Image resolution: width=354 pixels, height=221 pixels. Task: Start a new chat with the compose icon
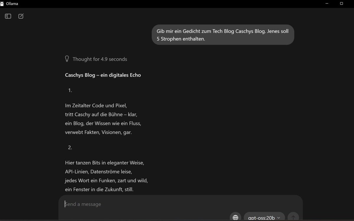tap(21, 16)
